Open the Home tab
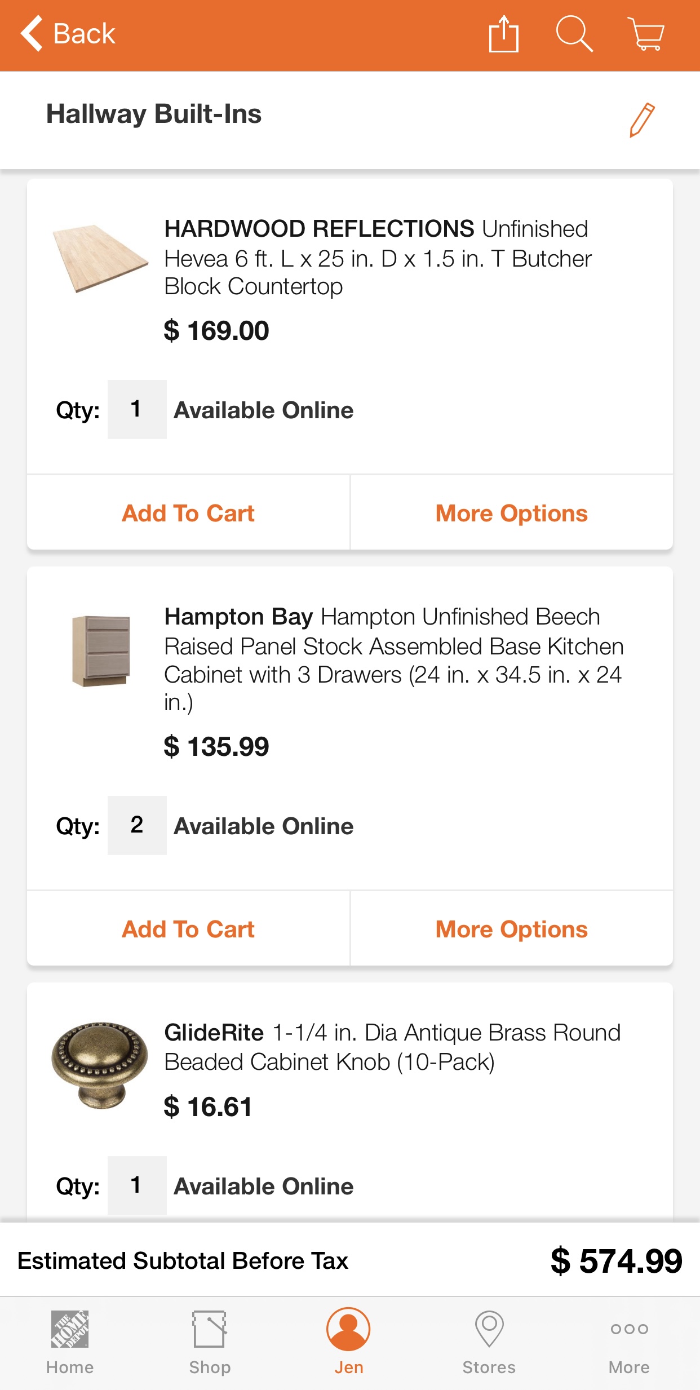The image size is (700, 1390). coord(70,1342)
